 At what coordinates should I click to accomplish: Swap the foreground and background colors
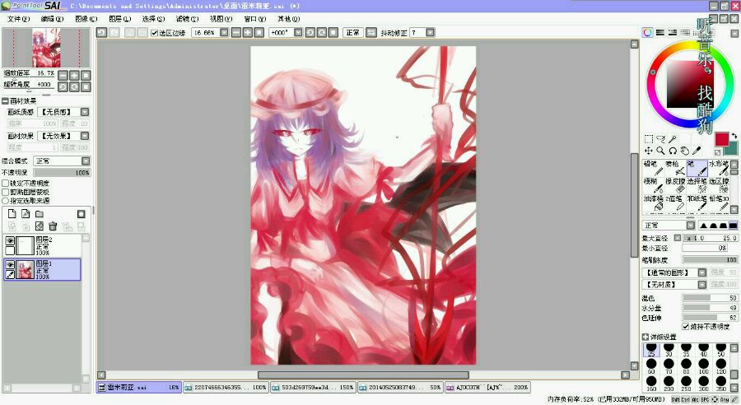734,136
